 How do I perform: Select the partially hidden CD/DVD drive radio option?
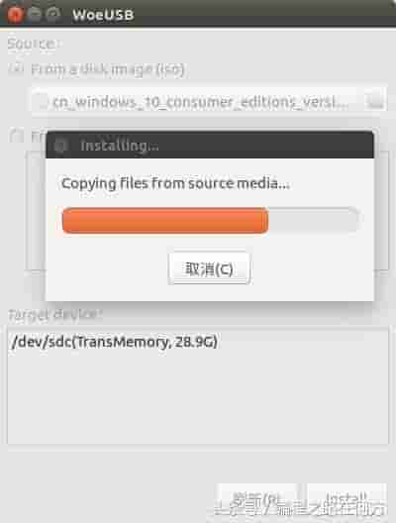(x=16, y=136)
